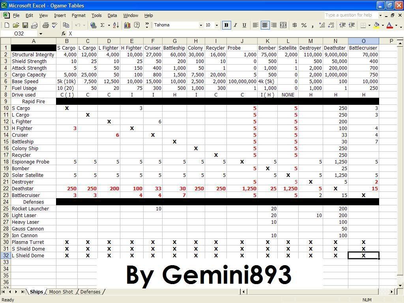Open the font name dropdown
The width and height of the screenshot is (404, 303).
tap(201, 25)
